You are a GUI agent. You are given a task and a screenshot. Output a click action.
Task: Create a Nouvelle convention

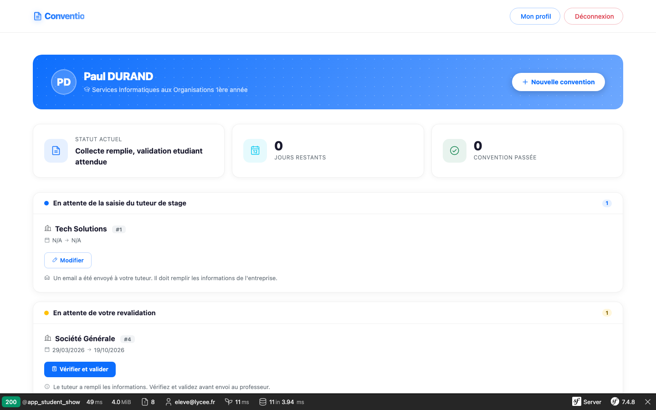tap(559, 82)
